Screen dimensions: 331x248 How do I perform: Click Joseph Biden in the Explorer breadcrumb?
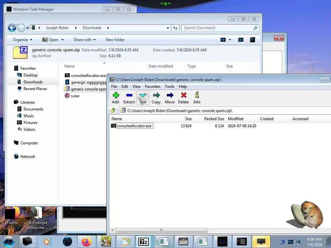[57, 28]
